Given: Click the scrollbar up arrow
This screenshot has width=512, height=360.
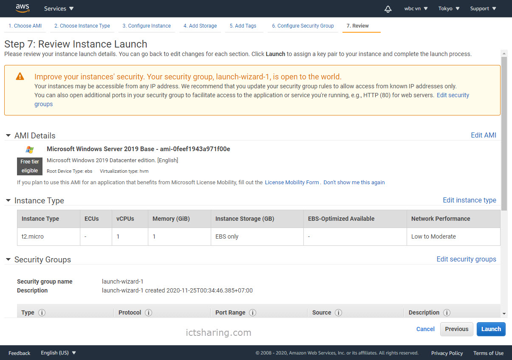Looking at the screenshot, I should tap(504, 53).
